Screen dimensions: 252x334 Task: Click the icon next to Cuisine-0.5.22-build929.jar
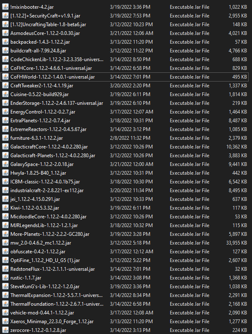click(5, 94)
